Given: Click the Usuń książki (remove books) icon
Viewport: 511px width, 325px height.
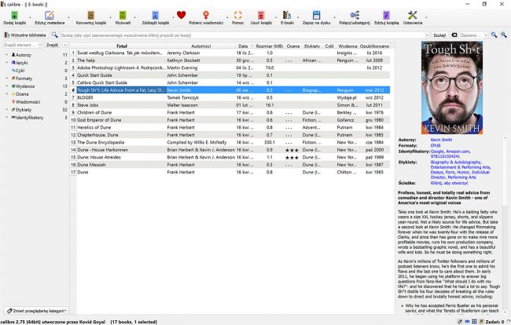Looking at the screenshot, I should point(261,15).
